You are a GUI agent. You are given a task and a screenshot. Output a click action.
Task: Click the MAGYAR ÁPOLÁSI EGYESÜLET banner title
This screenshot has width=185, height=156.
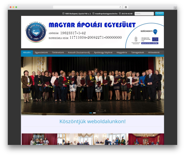click(92, 25)
